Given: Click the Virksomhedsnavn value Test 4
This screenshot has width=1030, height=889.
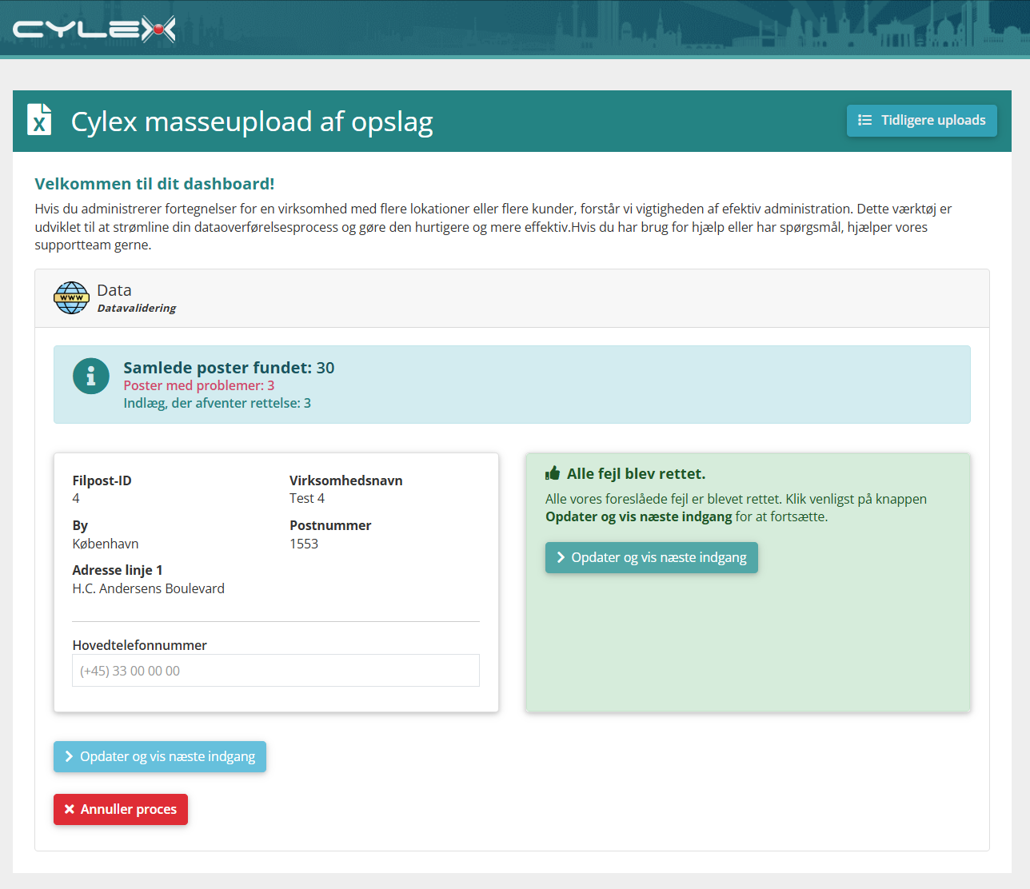Looking at the screenshot, I should click(307, 498).
